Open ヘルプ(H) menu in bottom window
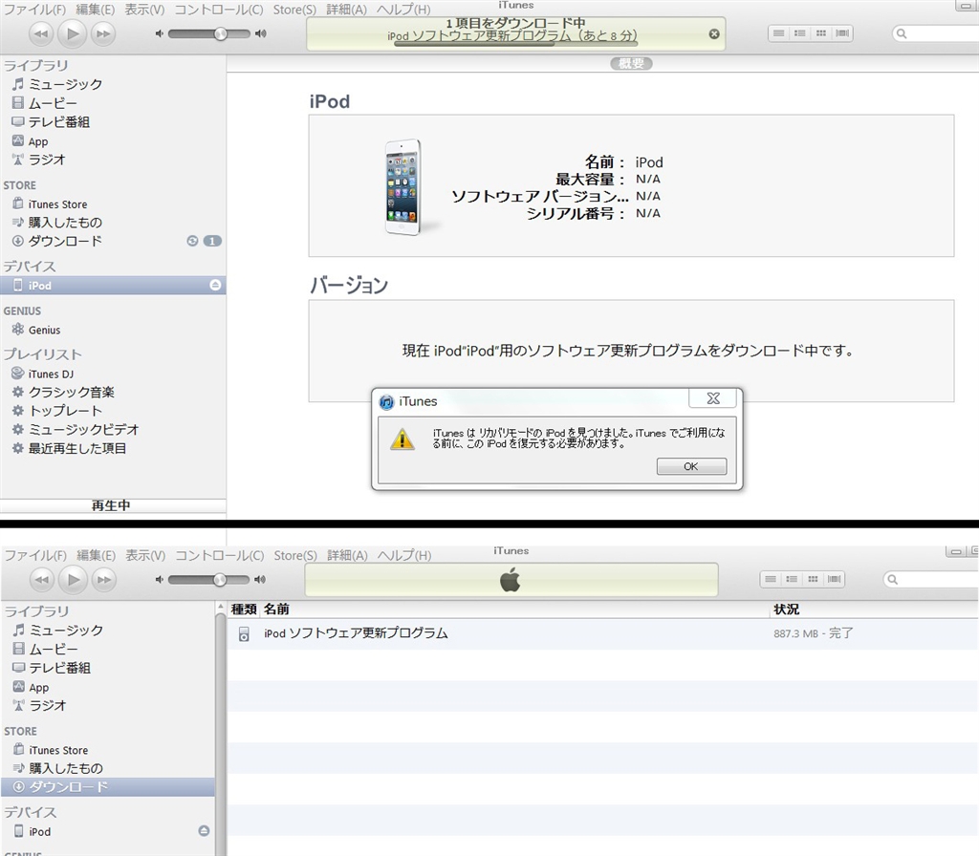The height and width of the screenshot is (856, 979). (x=404, y=555)
